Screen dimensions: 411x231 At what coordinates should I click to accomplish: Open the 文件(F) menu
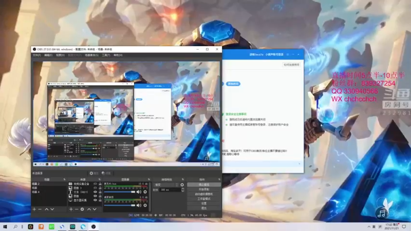pos(36,55)
